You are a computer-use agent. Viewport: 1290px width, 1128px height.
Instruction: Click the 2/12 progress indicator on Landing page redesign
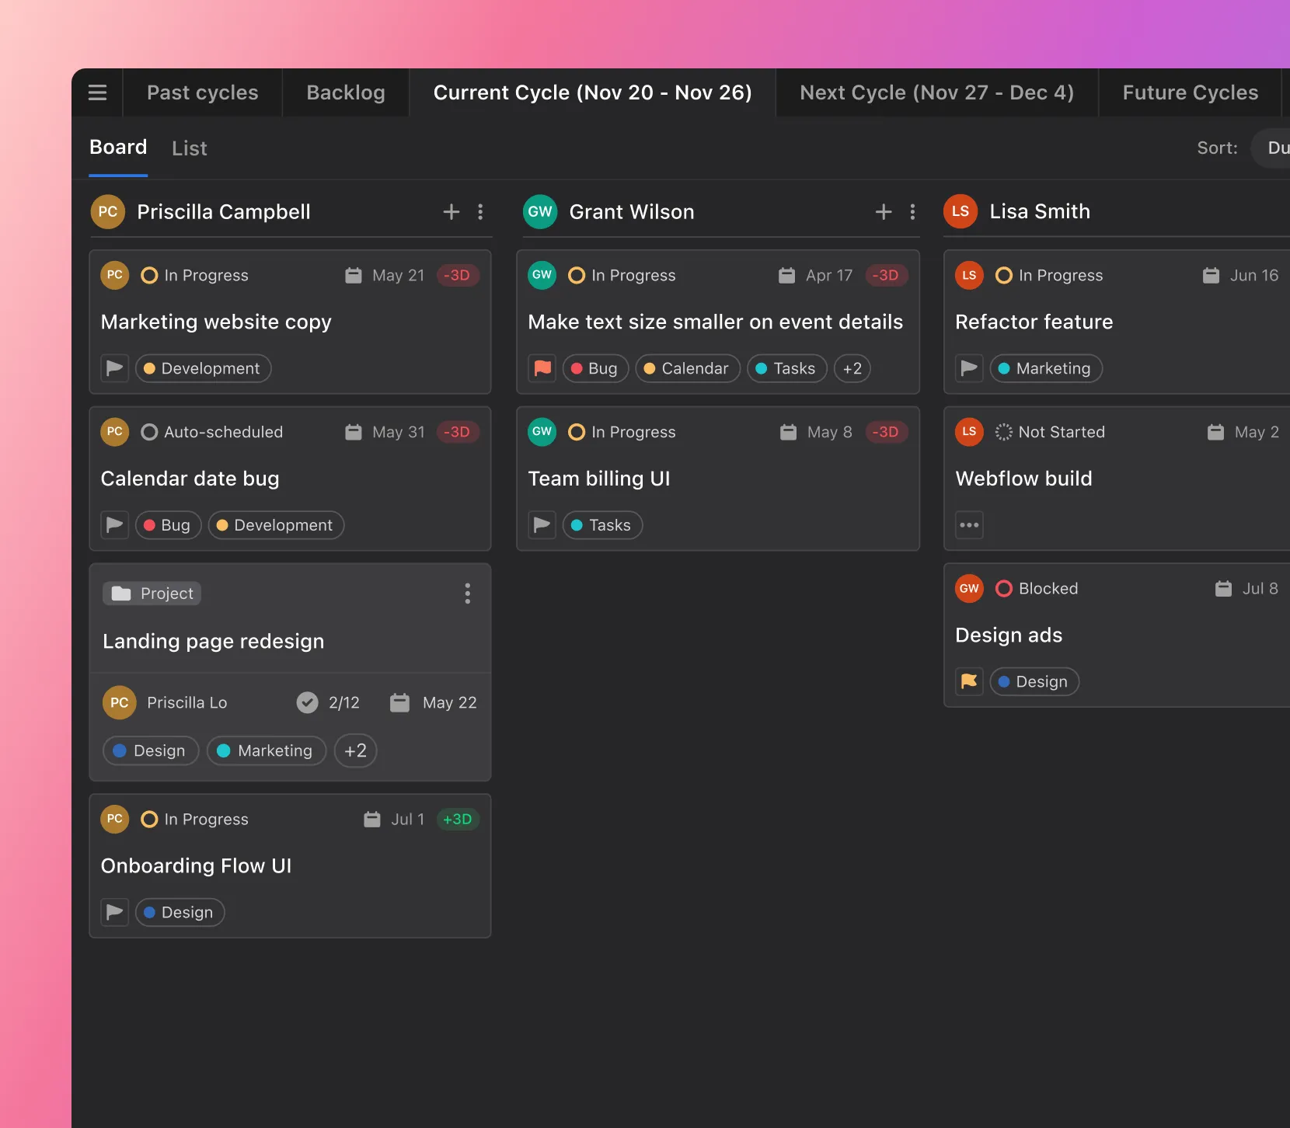(328, 702)
